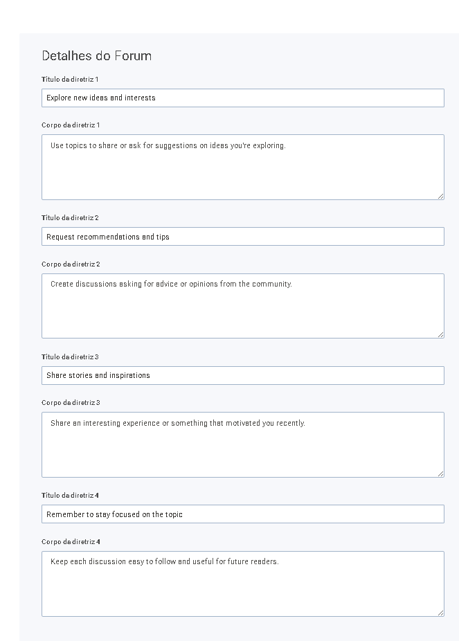Click the 'Título da diretriz 1' label
The height and width of the screenshot is (641, 459).
(70, 80)
